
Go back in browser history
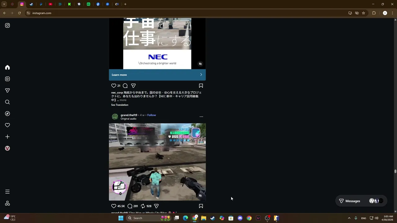[4, 13]
